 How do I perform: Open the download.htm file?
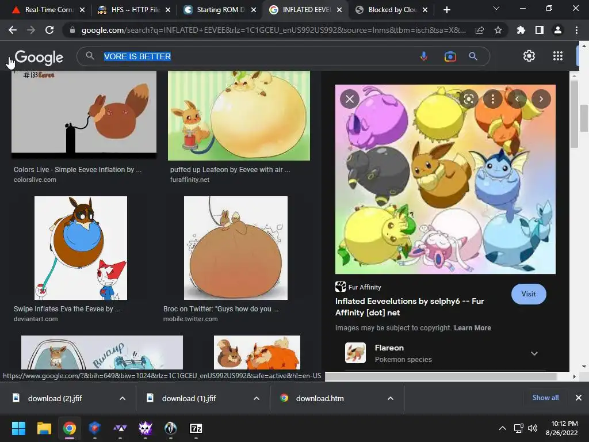click(x=320, y=398)
